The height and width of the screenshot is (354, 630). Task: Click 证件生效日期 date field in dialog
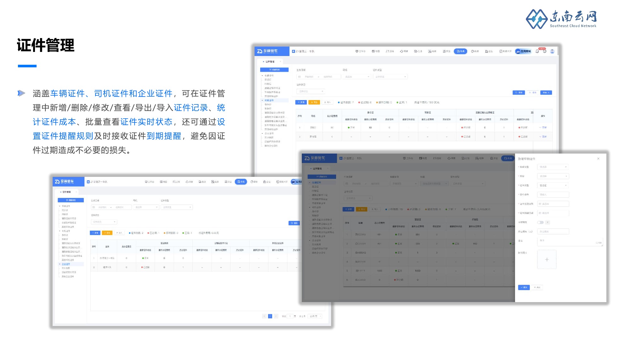point(553,204)
